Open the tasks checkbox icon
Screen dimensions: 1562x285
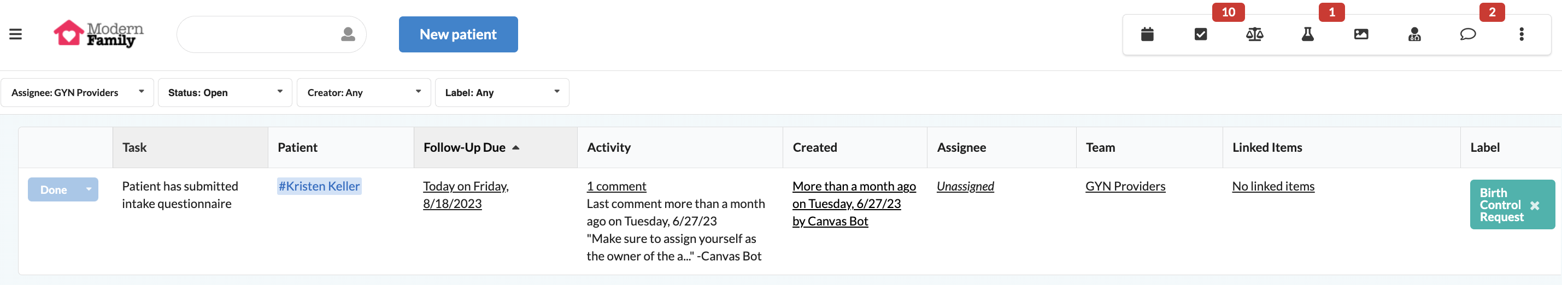pos(1200,34)
